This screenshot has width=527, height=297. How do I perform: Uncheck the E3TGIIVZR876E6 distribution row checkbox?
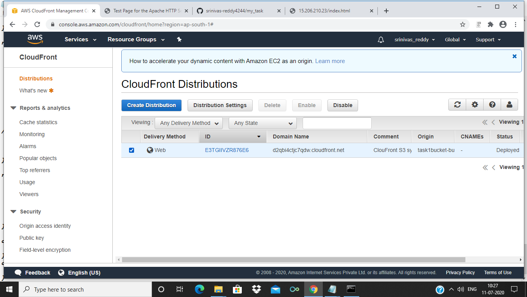coord(131,150)
